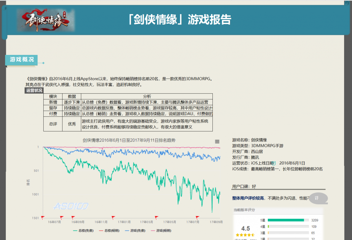Click the five-star rating icons under 4.5
Image resolution: width=352 pixels, height=240 pixels.
245,235
